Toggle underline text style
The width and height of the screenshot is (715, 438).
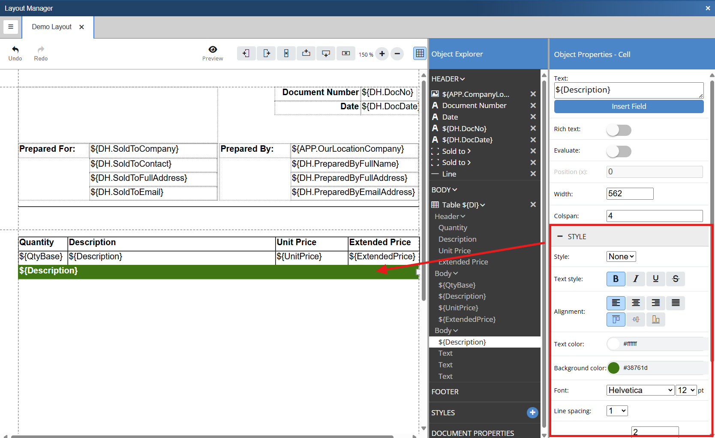(x=655, y=279)
